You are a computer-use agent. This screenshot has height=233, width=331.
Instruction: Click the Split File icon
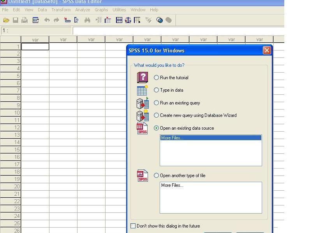point(119,20)
